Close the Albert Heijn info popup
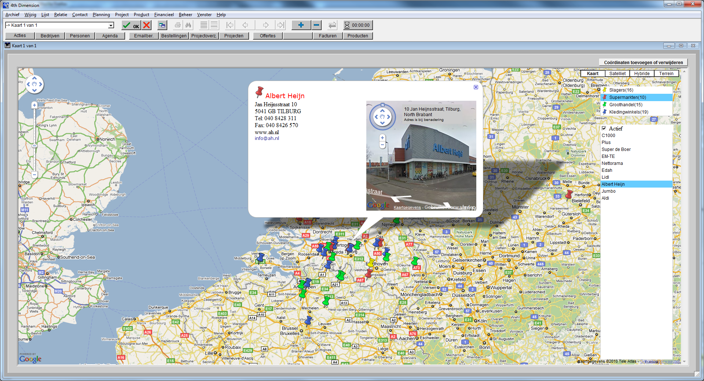Viewport: 704px width, 381px height. 476,87
